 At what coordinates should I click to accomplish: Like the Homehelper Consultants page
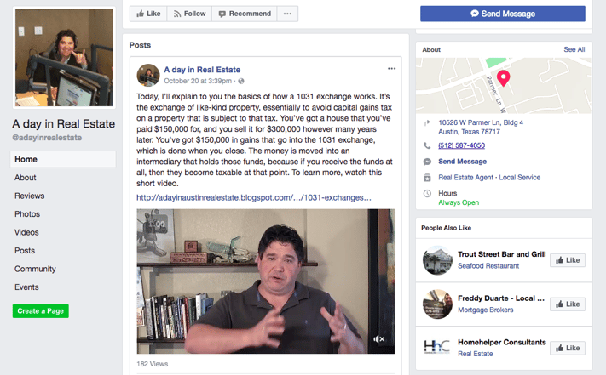pos(568,348)
